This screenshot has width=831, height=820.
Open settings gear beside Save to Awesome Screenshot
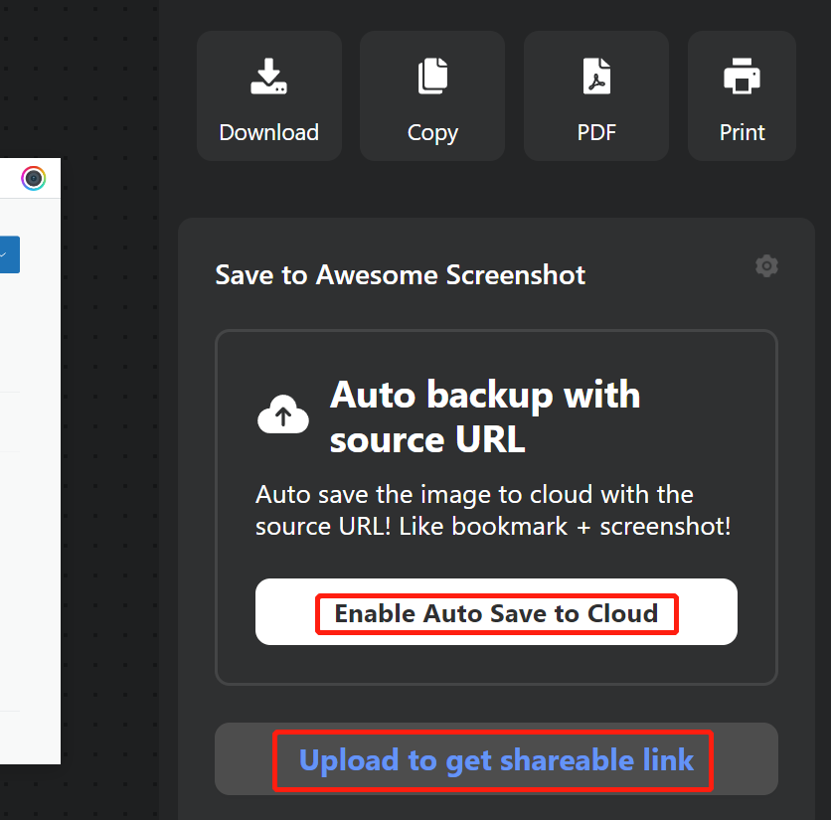(x=766, y=266)
